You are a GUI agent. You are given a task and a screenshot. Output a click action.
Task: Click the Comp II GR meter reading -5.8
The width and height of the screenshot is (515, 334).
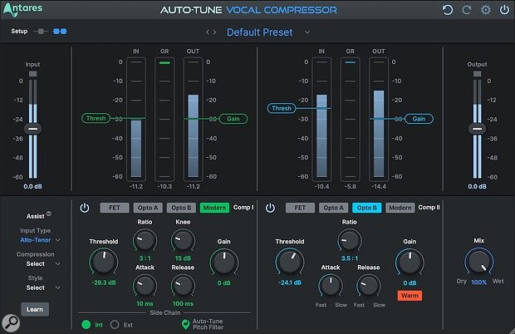click(x=351, y=187)
